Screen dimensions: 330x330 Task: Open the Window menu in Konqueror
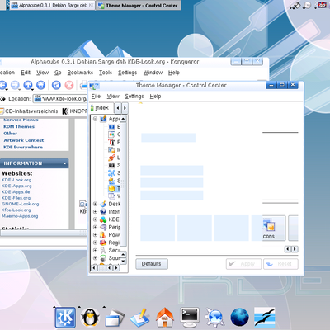[x=153, y=73]
